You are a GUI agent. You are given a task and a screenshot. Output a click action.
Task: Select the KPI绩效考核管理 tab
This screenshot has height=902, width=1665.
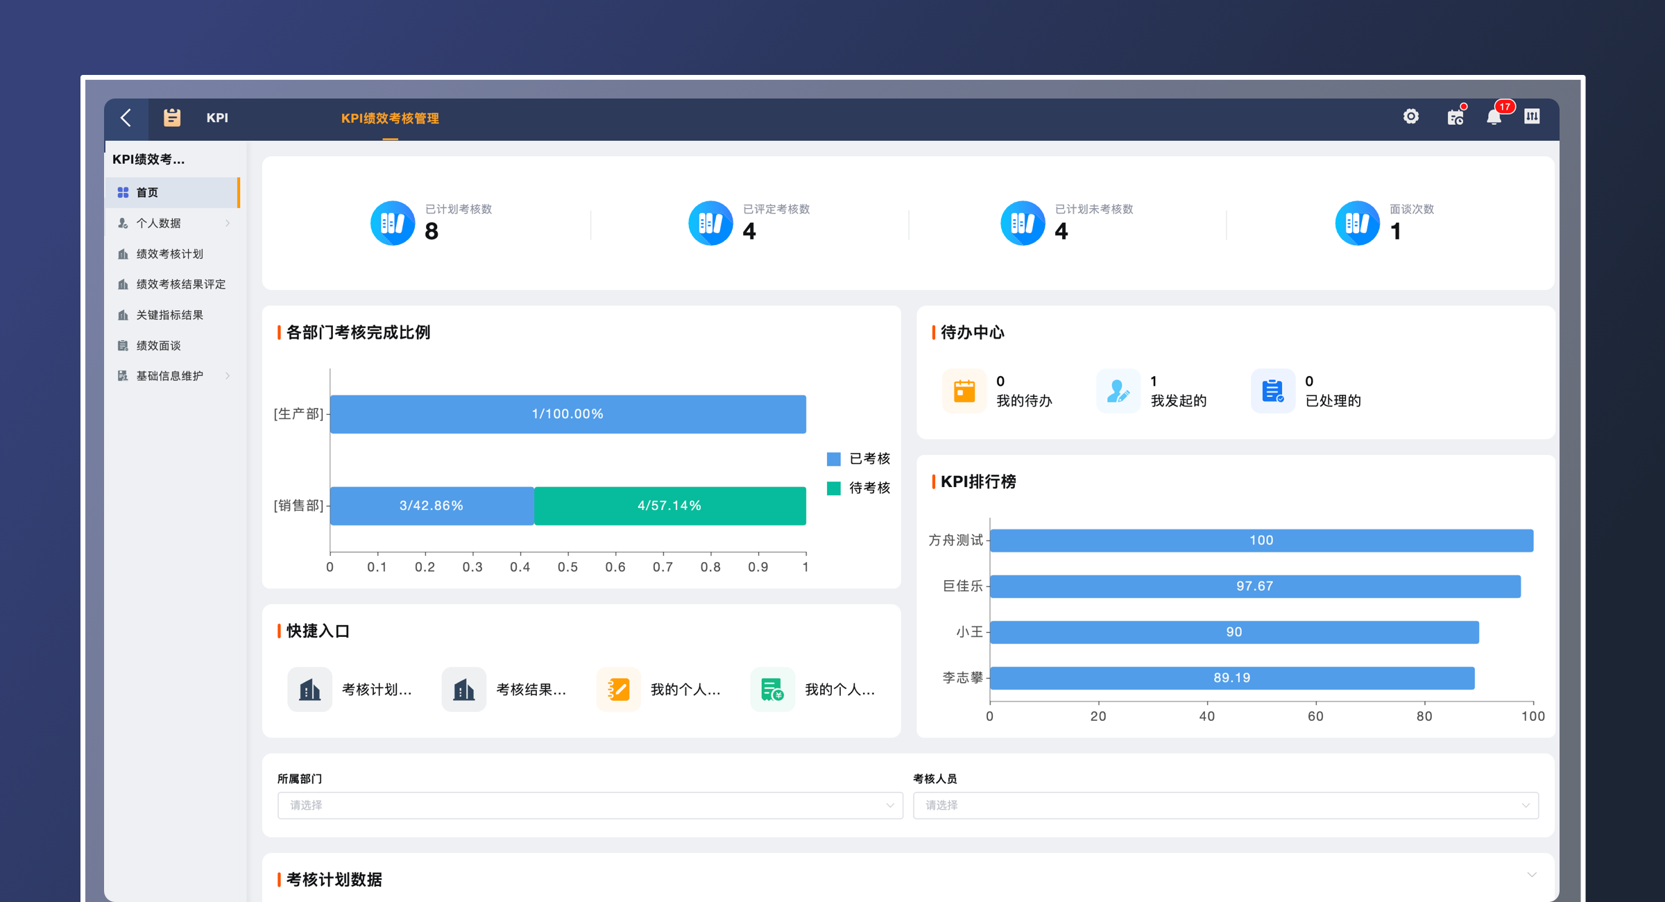coord(390,119)
